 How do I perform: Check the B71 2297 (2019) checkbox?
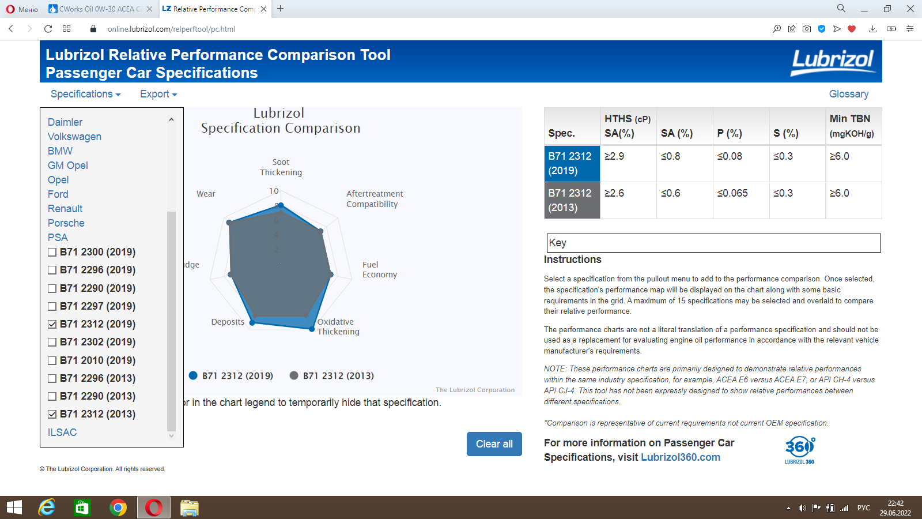coord(52,306)
